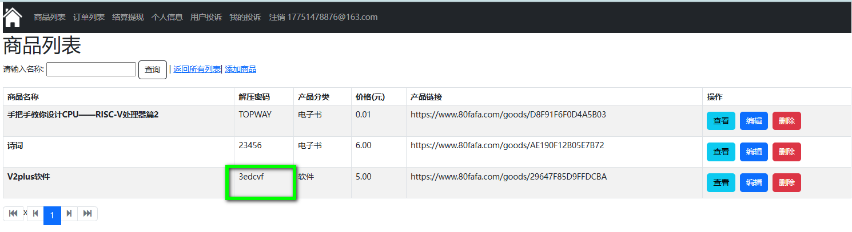Jump to last page pagination icon
Viewport: 852px width, 232px height.
click(x=87, y=214)
